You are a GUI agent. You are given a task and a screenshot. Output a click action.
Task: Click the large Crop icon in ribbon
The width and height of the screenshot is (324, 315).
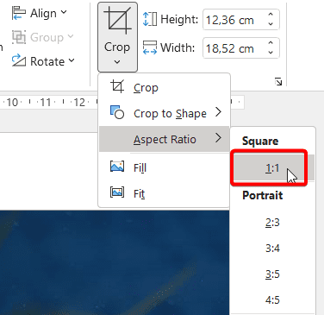coord(117,21)
